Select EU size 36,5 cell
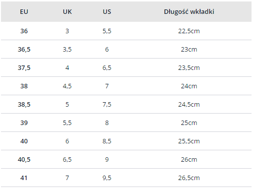Image resolution: width=253 pixels, height=188 pixels. pyautogui.click(x=24, y=50)
